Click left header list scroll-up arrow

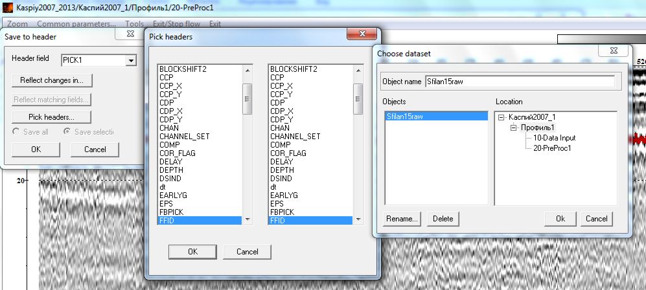[248, 70]
